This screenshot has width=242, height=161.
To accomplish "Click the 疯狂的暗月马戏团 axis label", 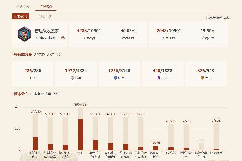I will click(x=141, y=155).
